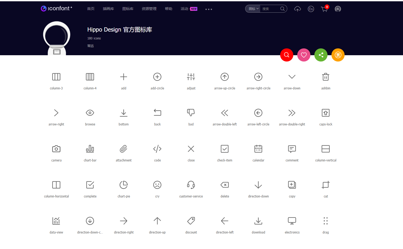403x249 pixels.
Task: Select the arrow-double-right icon
Action: pyautogui.click(x=292, y=113)
